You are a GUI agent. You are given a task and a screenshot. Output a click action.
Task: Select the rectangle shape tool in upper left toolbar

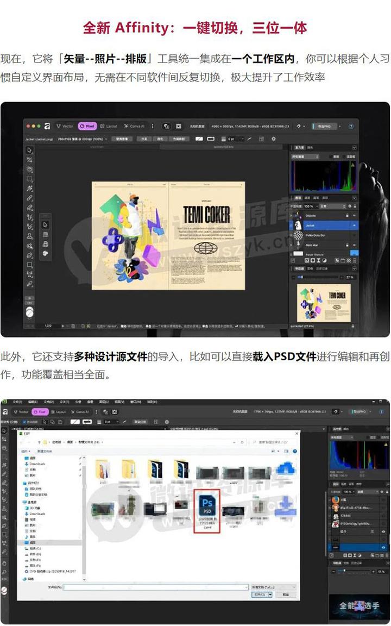(29, 265)
